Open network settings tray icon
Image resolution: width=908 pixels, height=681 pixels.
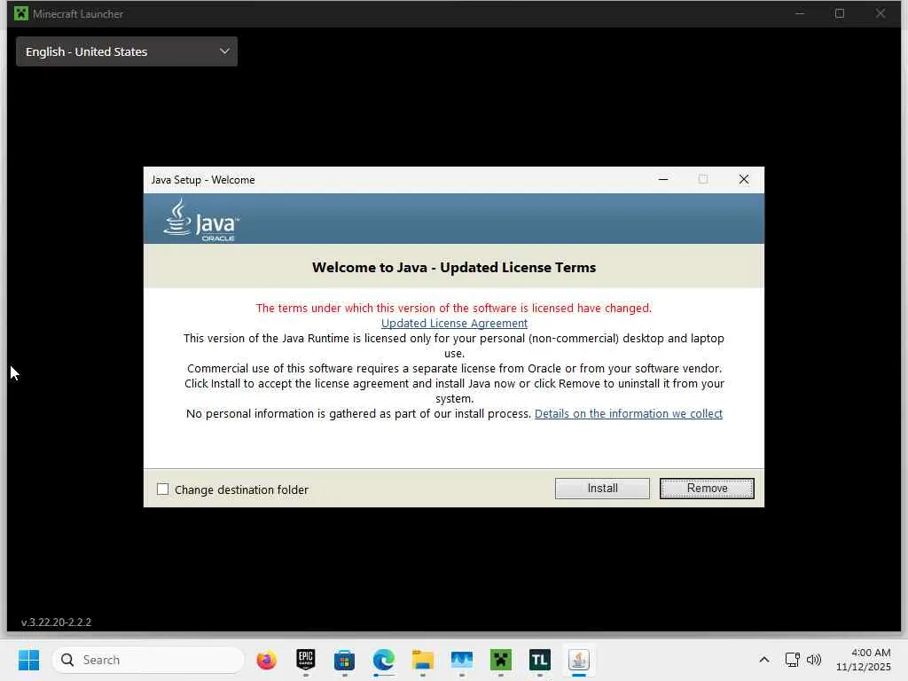point(792,660)
